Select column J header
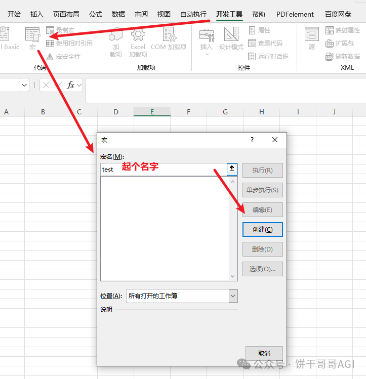Viewport: 366px width, 379px height. coord(334,112)
